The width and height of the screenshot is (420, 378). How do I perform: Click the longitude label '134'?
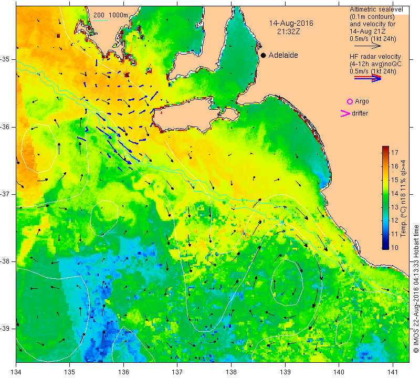pyautogui.click(x=16, y=372)
